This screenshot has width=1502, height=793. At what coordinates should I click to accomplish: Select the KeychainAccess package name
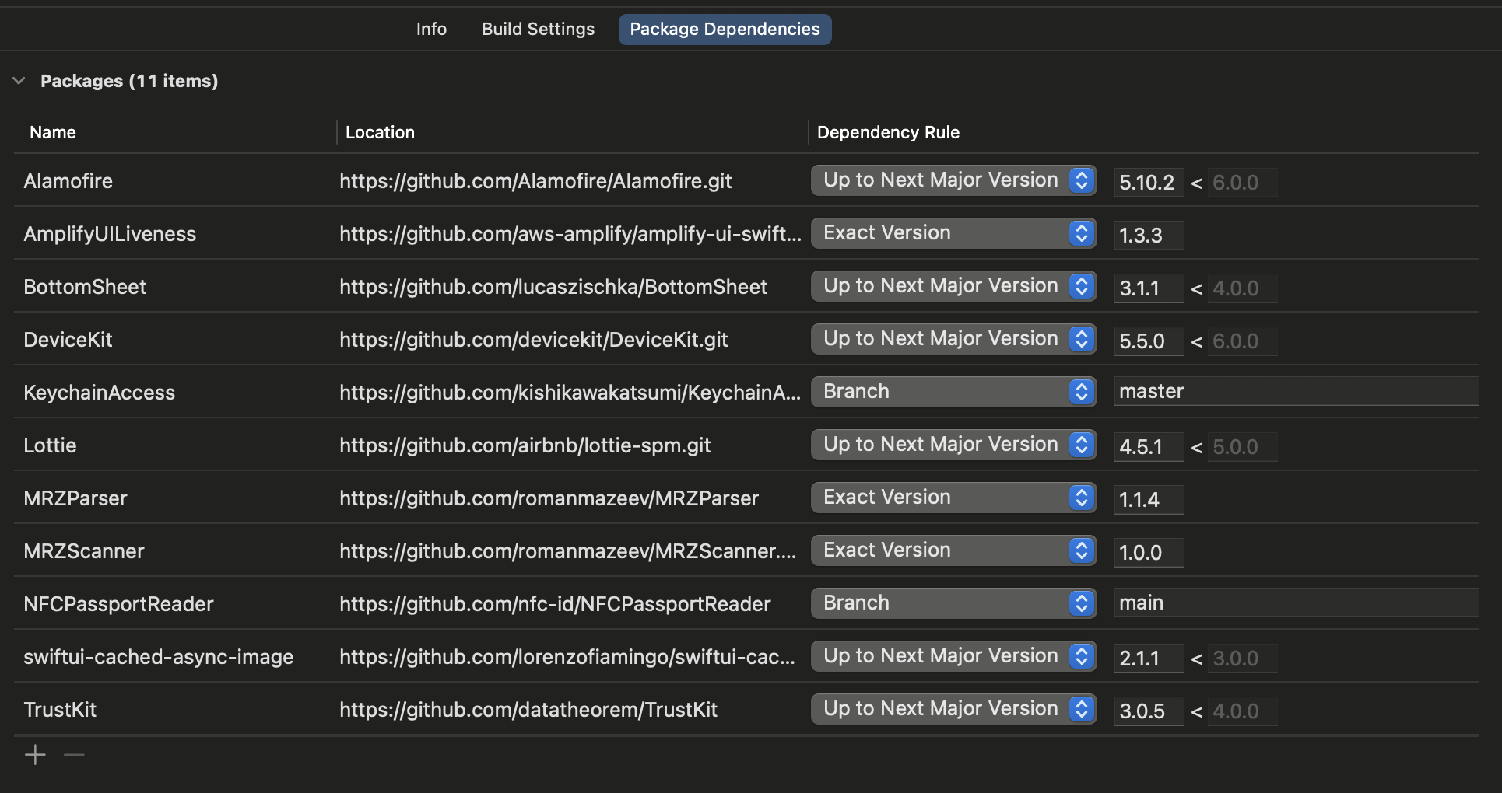pyautogui.click(x=99, y=393)
